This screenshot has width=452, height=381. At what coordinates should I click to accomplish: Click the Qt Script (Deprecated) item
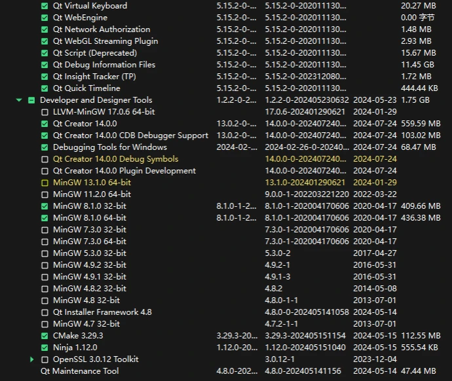(94, 53)
